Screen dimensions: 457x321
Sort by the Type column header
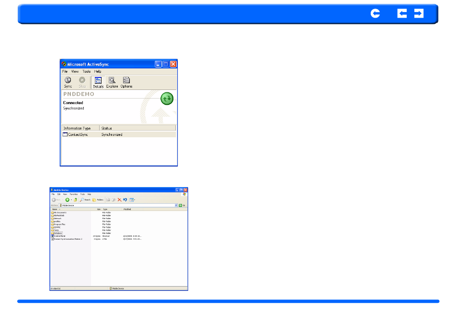tap(112, 209)
